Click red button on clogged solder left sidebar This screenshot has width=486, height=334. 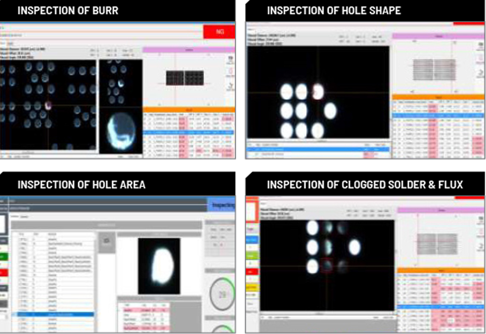252,272
